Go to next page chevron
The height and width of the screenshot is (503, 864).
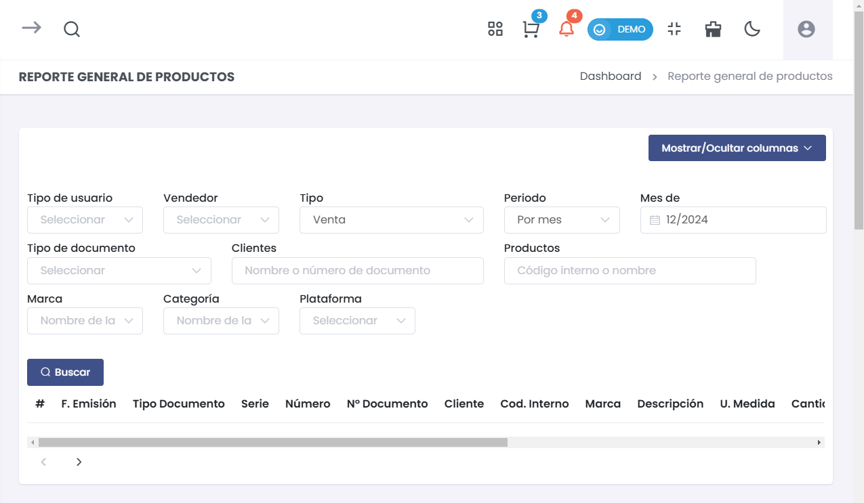click(x=79, y=462)
